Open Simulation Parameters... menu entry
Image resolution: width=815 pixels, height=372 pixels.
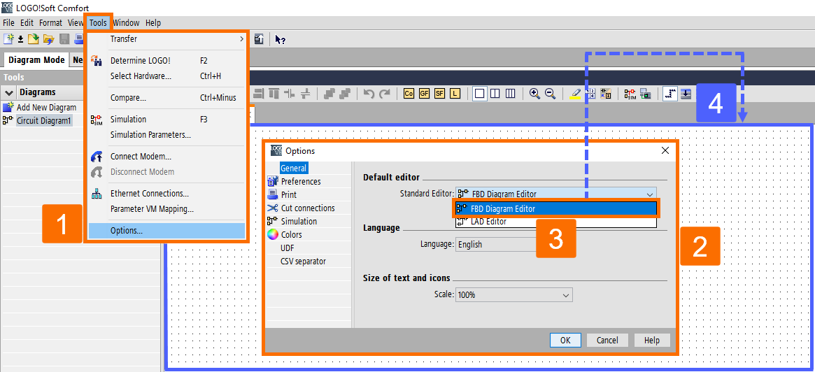pos(166,134)
